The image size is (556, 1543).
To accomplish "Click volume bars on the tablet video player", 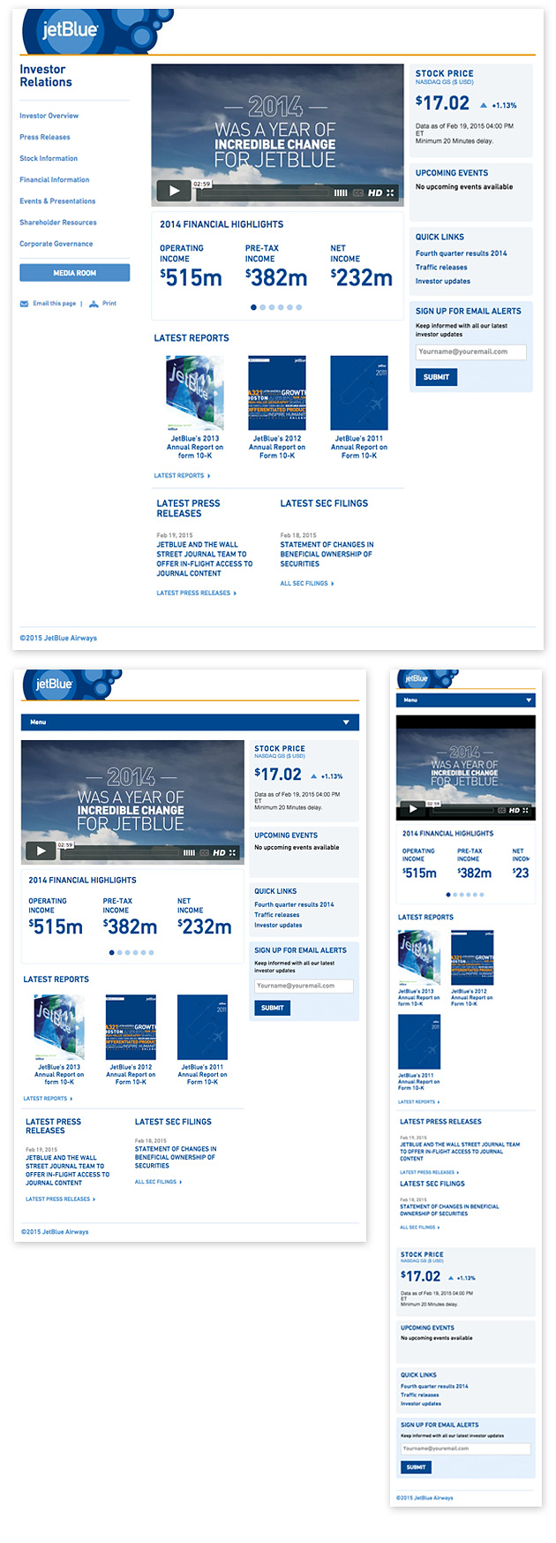I will (189, 853).
